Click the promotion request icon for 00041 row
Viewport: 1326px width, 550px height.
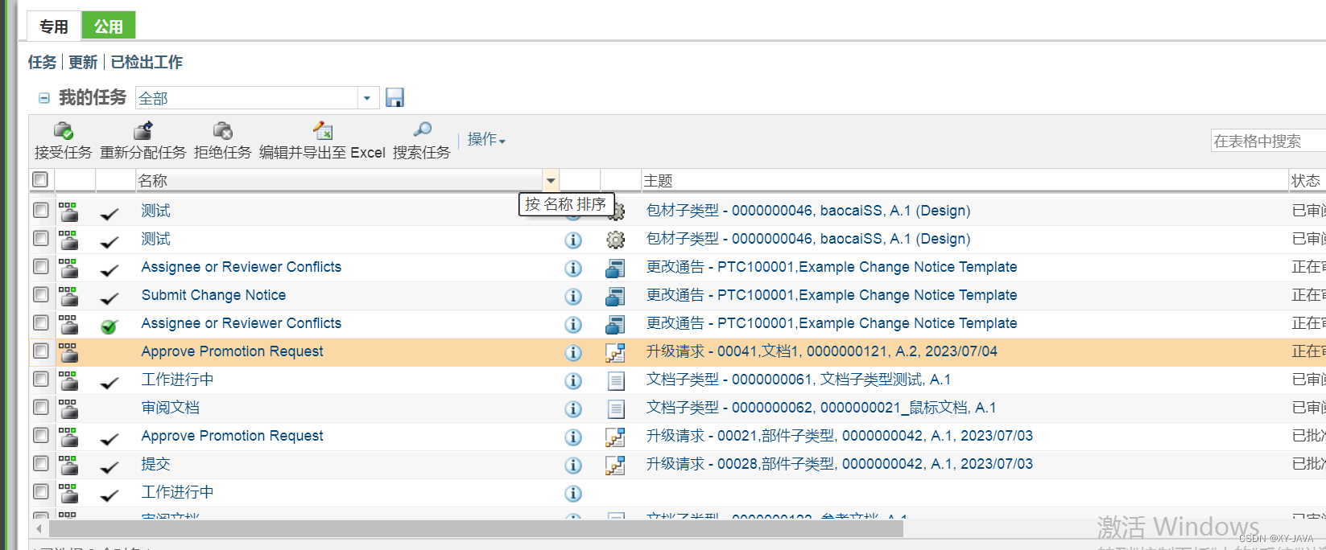tap(615, 352)
